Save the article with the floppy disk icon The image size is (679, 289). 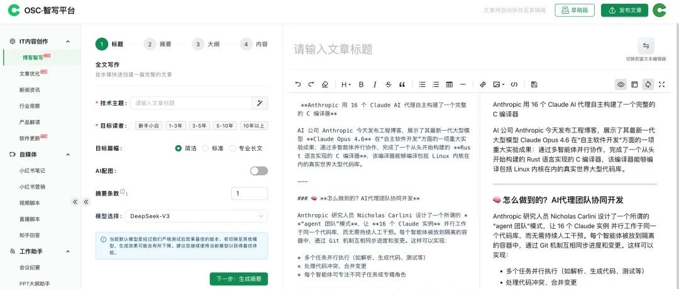534,84
